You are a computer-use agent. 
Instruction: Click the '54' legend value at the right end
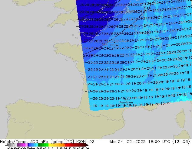[87, 148]
